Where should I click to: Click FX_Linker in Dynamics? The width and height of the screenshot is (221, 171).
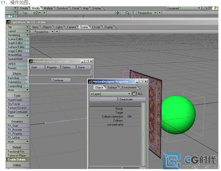18,138
